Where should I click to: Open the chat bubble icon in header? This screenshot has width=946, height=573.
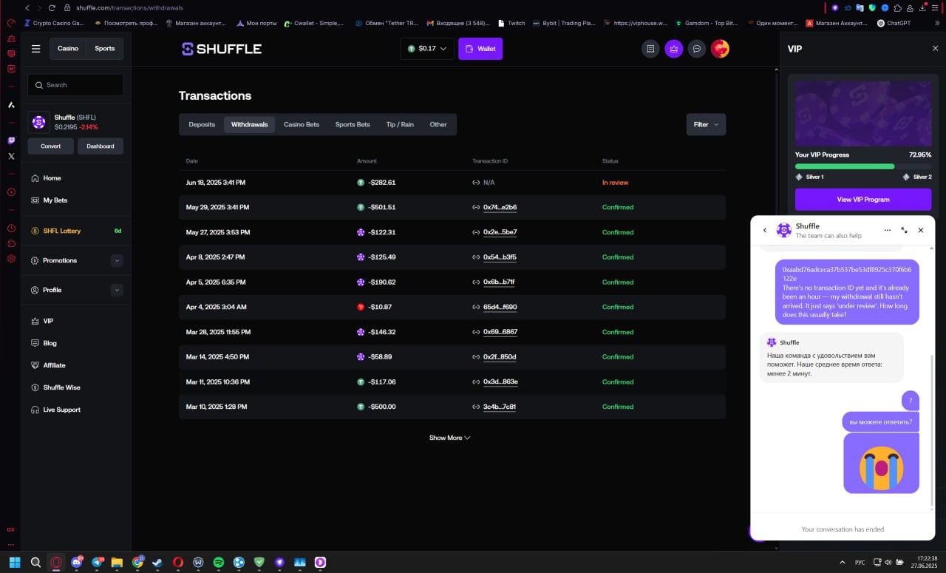click(696, 49)
